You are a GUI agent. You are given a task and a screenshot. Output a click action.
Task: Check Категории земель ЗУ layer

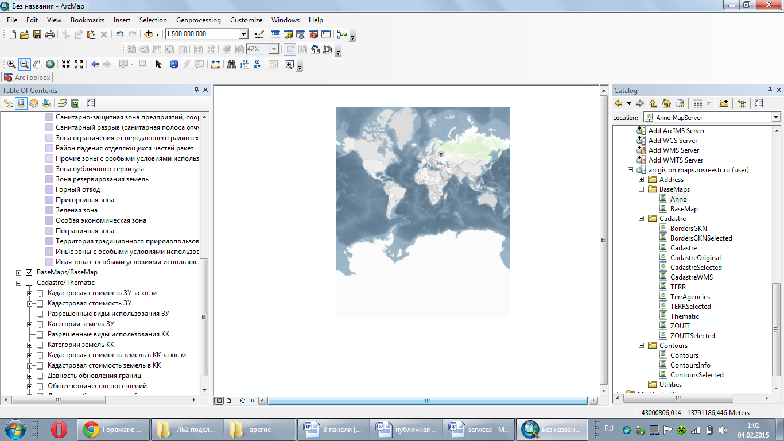tap(40, 324)
